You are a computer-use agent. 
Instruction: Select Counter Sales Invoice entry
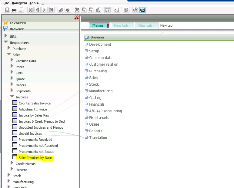(35, 103)
